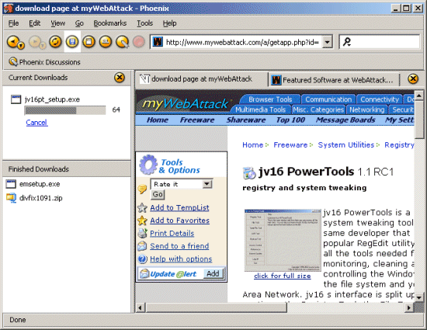Open the Bookmarks menu
The image size is (427, 330).
110,23
